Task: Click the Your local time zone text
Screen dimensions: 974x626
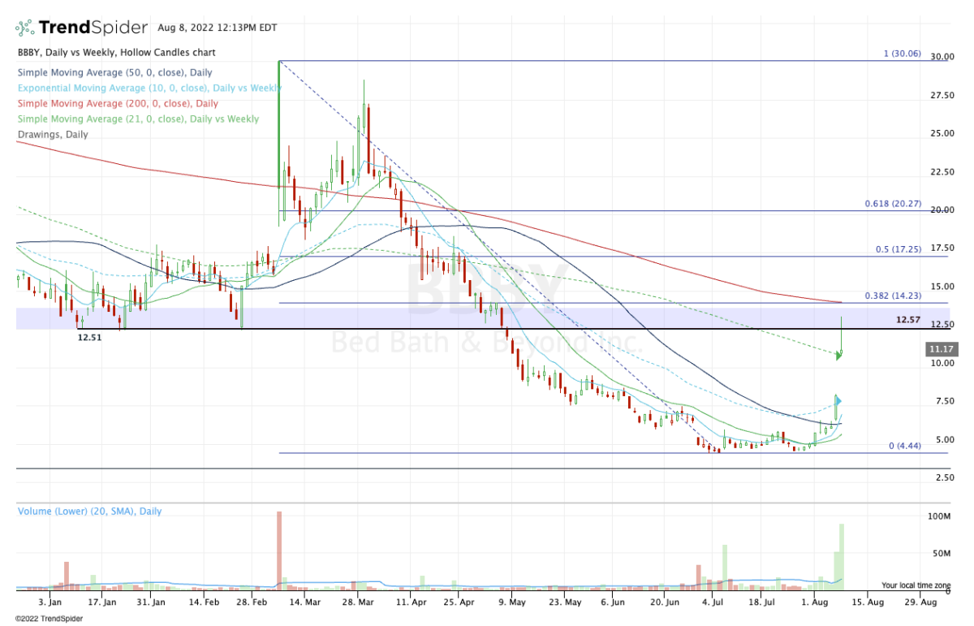Action: (916, 585)
